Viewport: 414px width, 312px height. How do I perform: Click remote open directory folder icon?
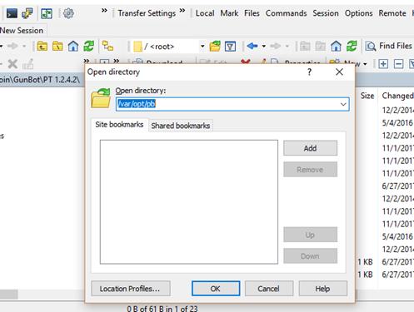pyautogui.click(x=215, y=46)
